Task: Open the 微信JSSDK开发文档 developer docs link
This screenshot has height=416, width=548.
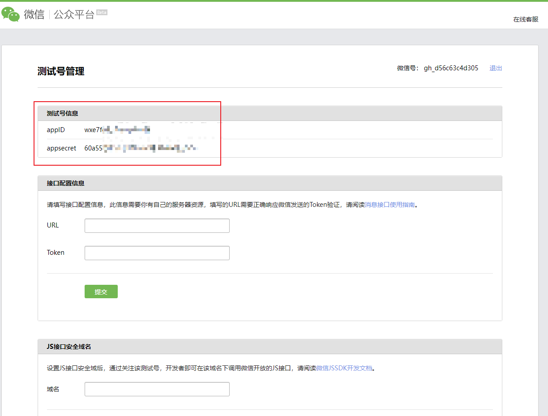Action: point(345,368)
